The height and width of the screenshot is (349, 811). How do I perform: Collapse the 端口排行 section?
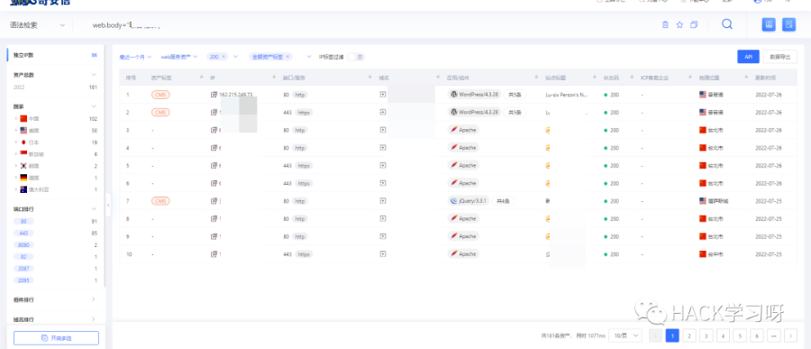click(94, 208)
